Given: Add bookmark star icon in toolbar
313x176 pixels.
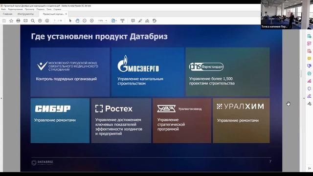Looking at the screenshot, I should pos(11,21).
